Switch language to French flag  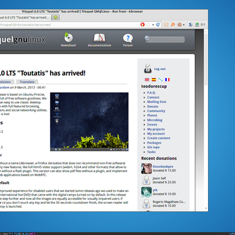click(x=167, y=79)
